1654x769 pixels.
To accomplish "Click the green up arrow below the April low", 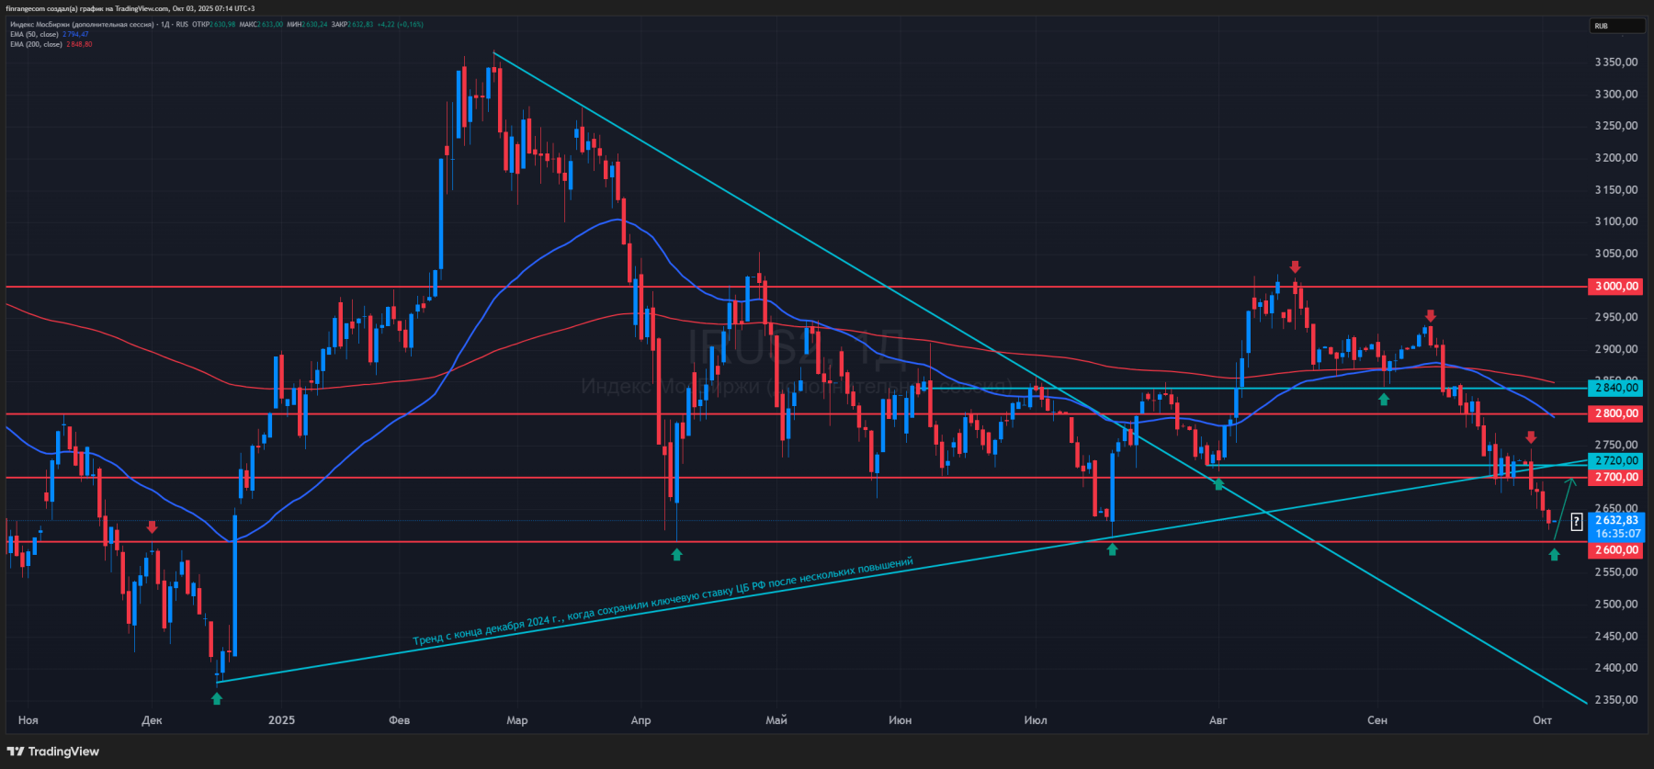I will pos(677,554).
